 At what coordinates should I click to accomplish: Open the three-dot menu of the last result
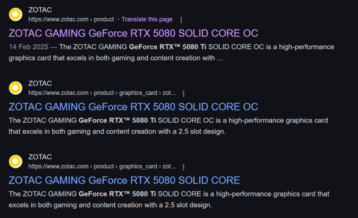tap(183, 167)
